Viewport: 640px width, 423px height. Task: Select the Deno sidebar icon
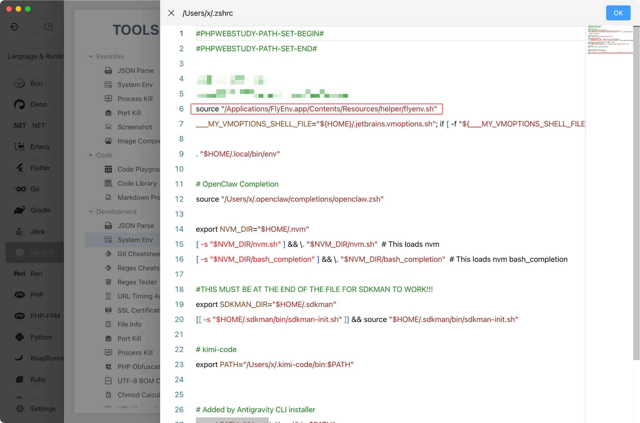point(19,104)
